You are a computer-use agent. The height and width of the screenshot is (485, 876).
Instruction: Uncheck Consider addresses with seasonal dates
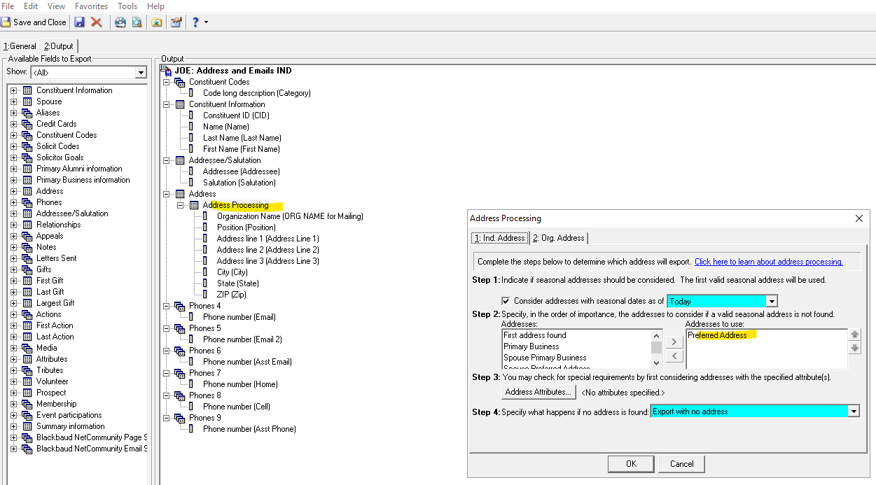click(x=506, y=301)
